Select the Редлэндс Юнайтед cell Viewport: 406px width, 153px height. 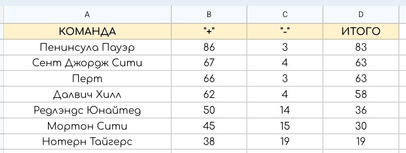87,110
